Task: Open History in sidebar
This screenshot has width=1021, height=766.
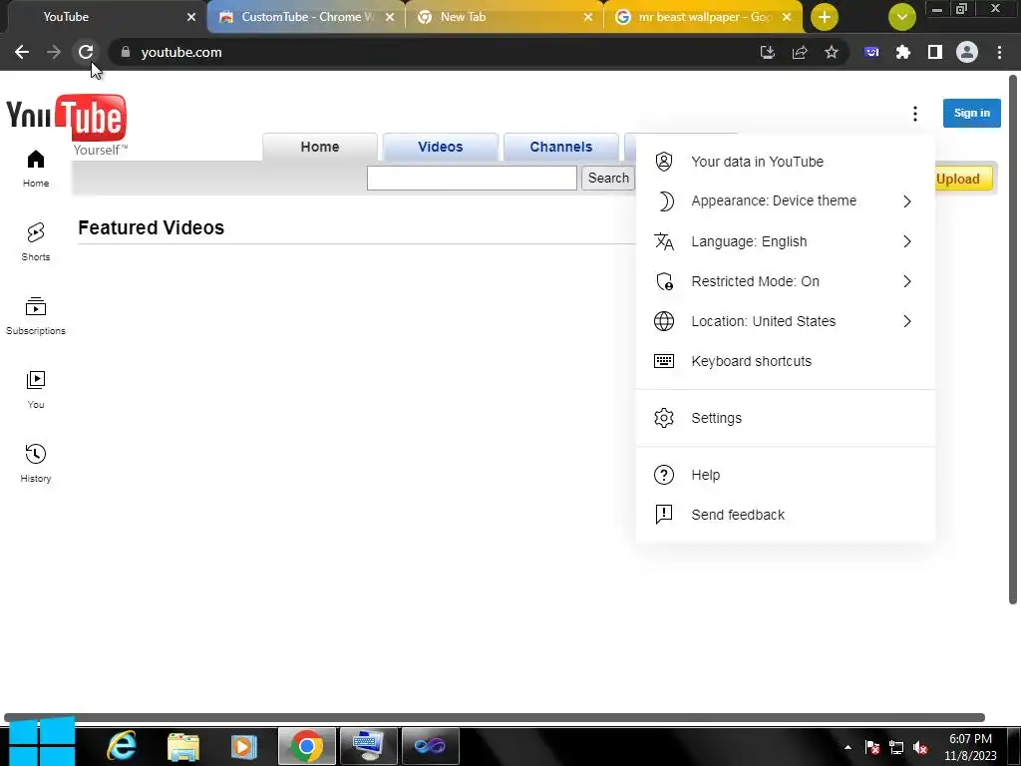Action: pos(36,463)
